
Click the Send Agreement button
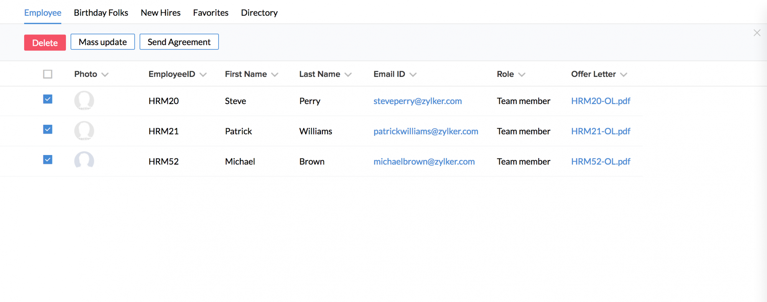[179, 42]
